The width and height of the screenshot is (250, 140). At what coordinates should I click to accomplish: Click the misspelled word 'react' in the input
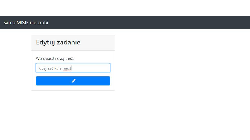pyautogui.click(x=67, y=68)
